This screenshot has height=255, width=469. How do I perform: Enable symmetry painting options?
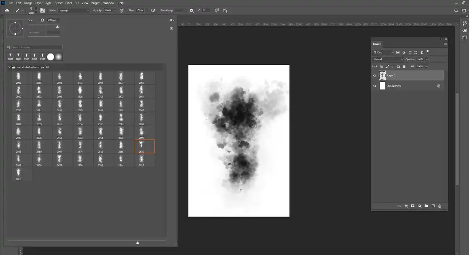225,10
